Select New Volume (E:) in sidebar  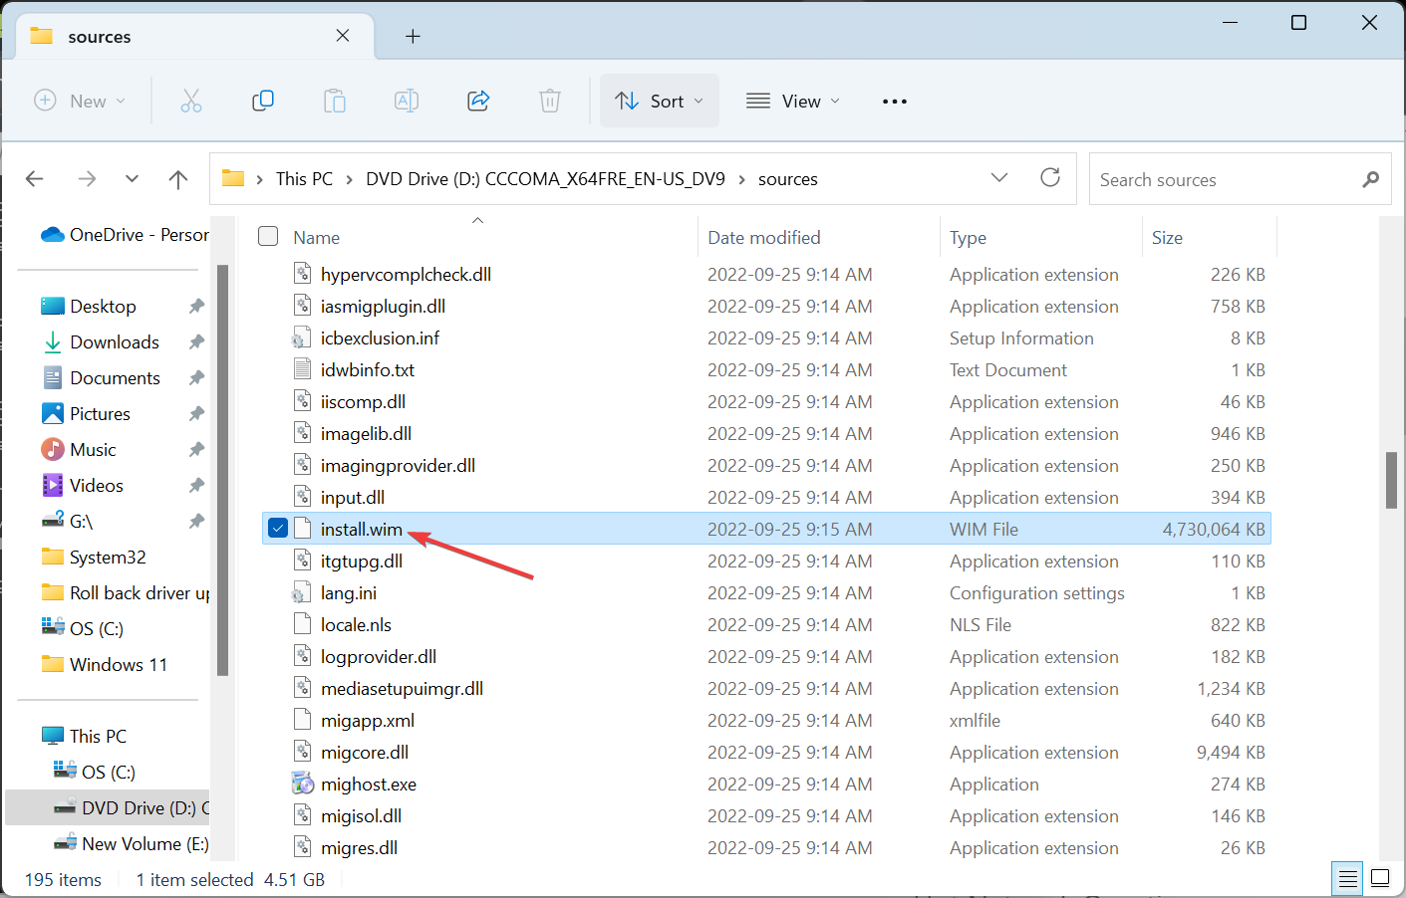point(132,844)
